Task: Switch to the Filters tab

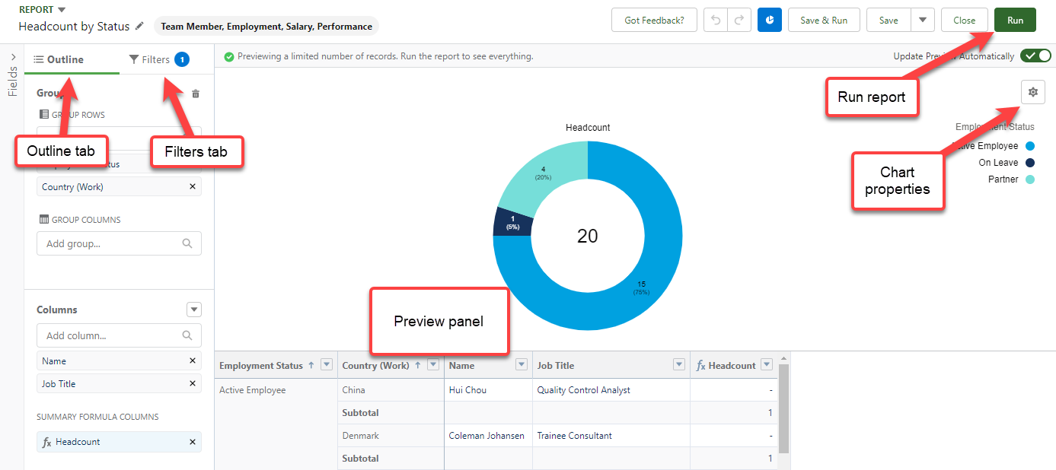Action: coord(157,59)
